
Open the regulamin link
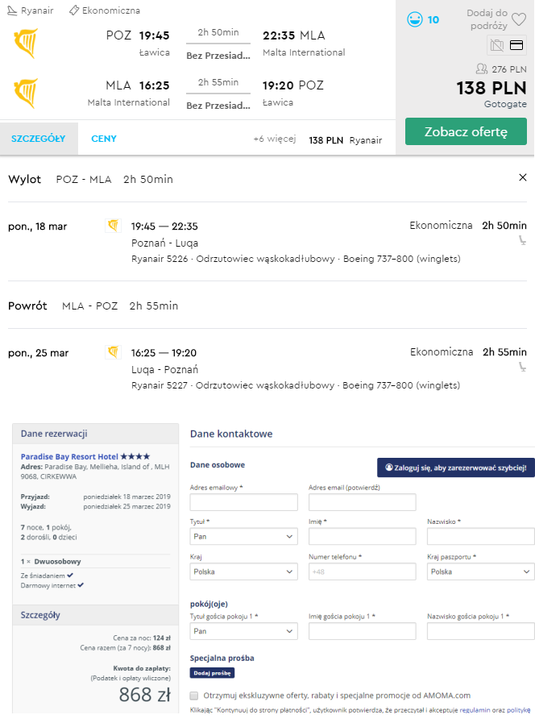coord(475,710)
